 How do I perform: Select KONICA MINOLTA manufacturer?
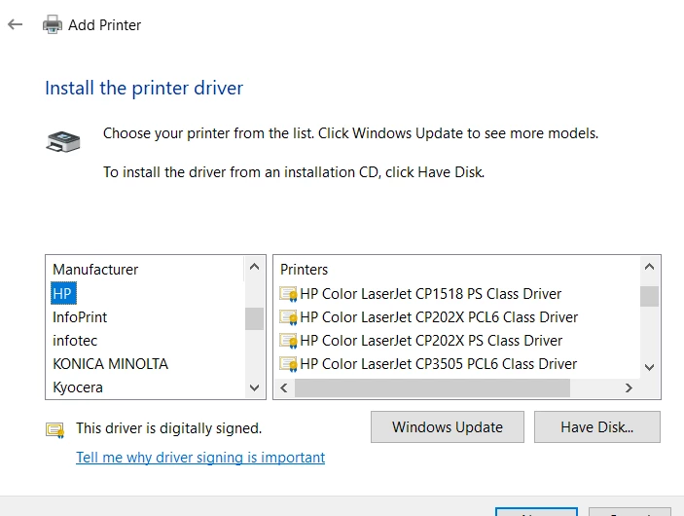110,364
